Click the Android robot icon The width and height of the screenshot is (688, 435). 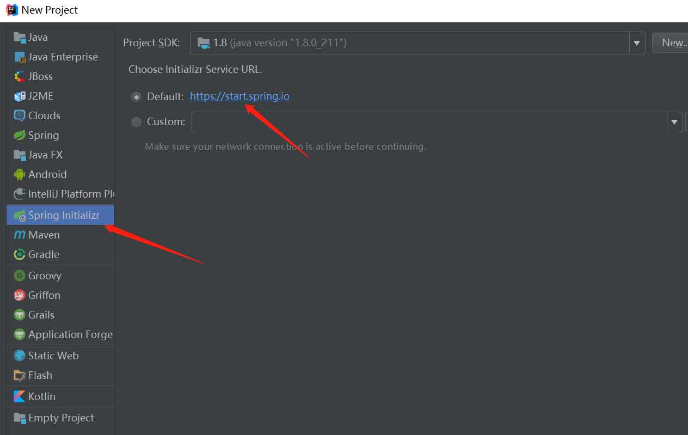point(20,175)
